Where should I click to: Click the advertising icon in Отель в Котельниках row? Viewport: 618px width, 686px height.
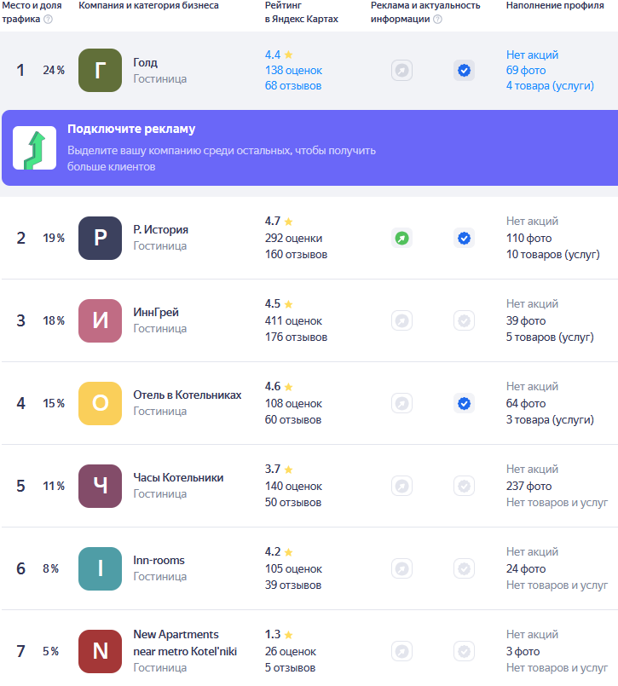coord(401,403)
